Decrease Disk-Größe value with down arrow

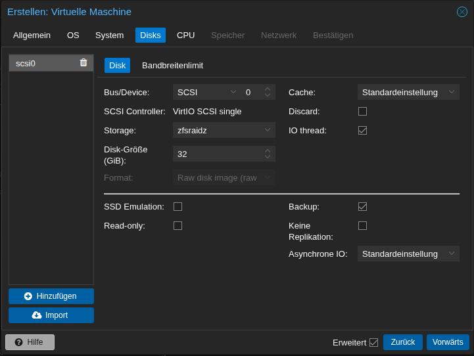pyautogui.click(x=268, y=157)
